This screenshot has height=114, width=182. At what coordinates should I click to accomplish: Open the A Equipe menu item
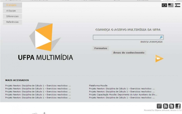(12, 11)
